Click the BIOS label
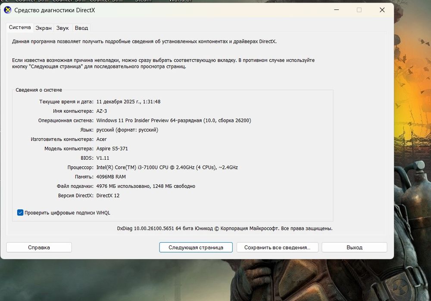This screenshot has width=431, height=301. pos(87,158)
